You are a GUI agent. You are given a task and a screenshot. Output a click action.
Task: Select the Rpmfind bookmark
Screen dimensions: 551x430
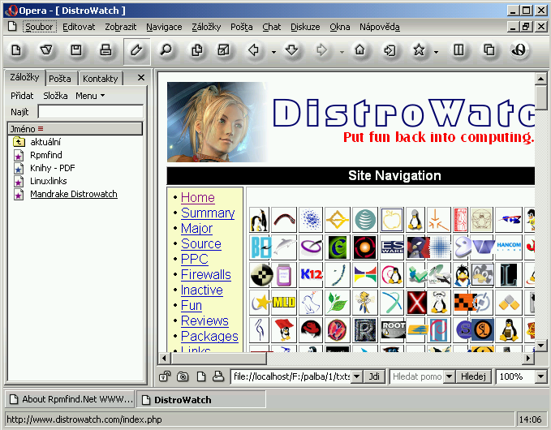46,155
